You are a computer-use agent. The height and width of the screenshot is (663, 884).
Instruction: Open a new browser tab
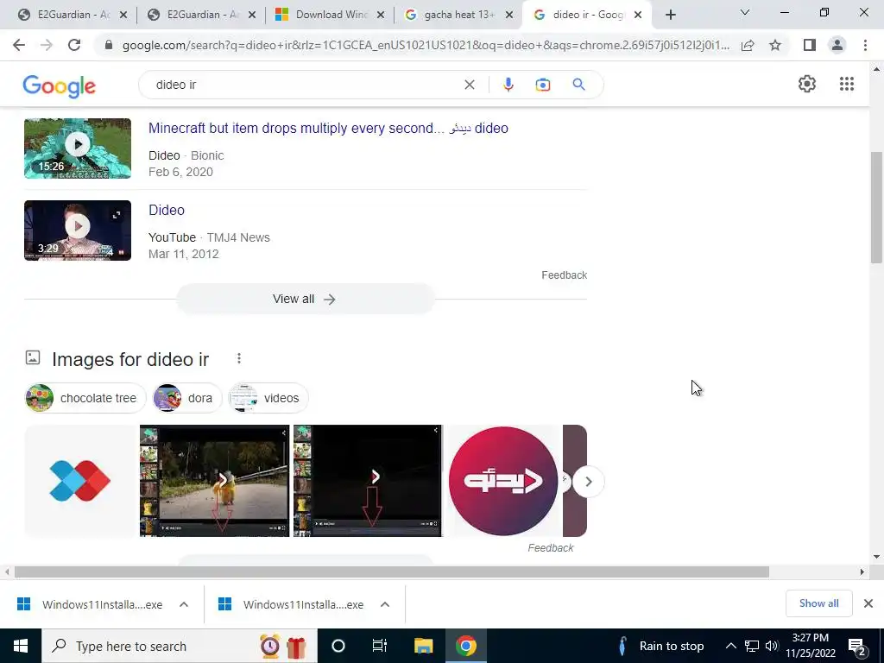point(670,15)
